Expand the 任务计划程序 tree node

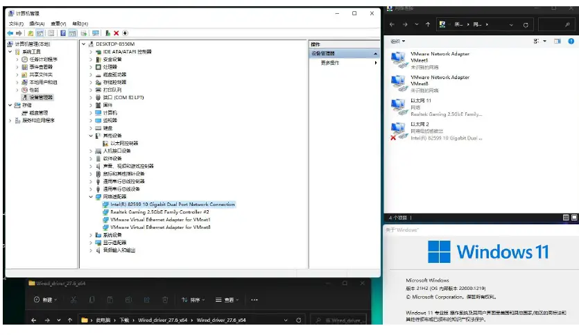pyautogui.click(x=17, y=60)
